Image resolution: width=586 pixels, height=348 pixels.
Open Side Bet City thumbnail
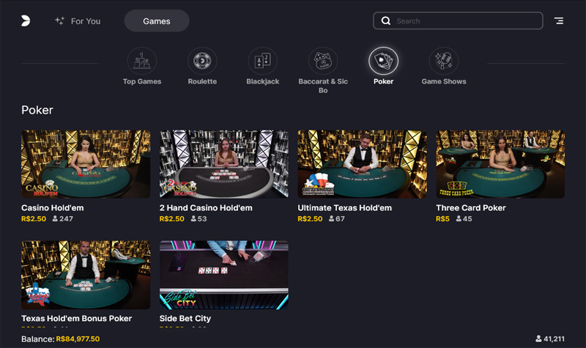pyautogui.click(x=224, y=275)
